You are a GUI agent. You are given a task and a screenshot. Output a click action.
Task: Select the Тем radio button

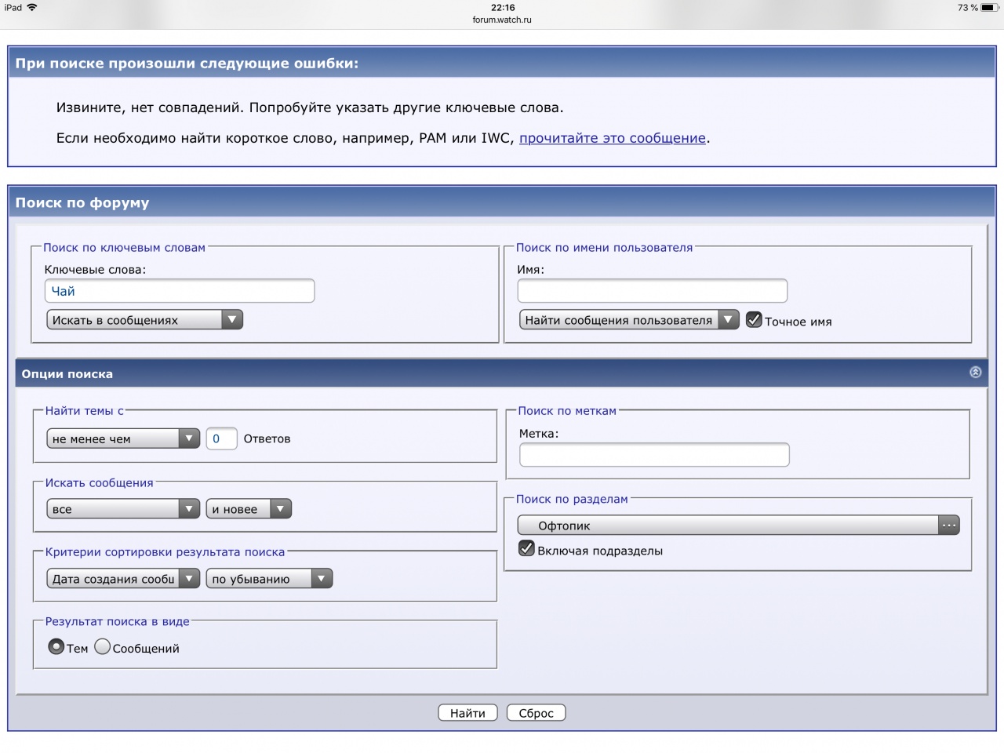pyautogui.click(x=56, y=647)
